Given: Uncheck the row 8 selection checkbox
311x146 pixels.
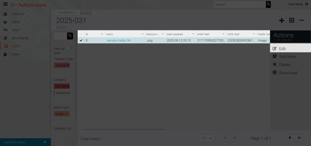Looking at the screenshot, I should point(81,40).
